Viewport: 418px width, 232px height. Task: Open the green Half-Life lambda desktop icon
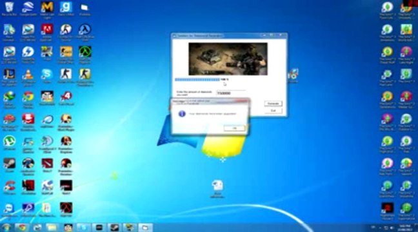pyautogui.click(x=85, y=52)
